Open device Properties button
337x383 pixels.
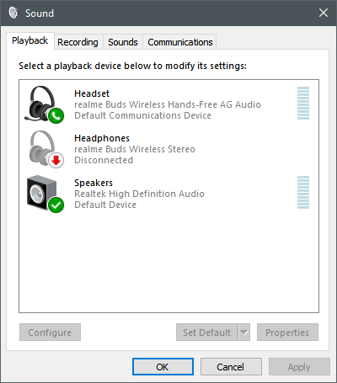(x=287, y=332)
